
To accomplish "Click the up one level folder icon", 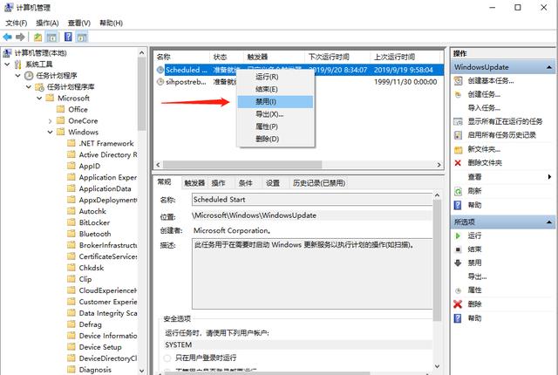I will 37,37.
